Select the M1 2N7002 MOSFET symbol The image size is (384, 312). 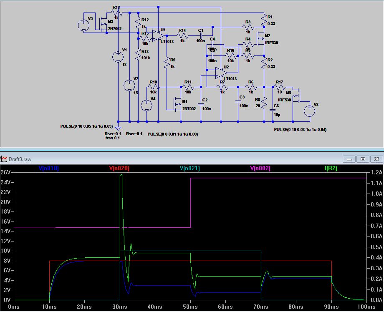pos(178,104)
